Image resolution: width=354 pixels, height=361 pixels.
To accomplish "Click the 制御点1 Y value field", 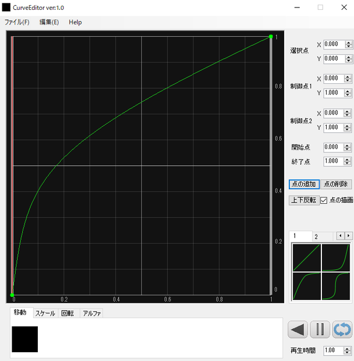I will tap(334, 93).
